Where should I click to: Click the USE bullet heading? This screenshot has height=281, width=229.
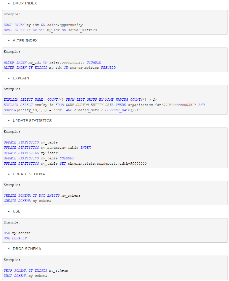tap(17, 211)
